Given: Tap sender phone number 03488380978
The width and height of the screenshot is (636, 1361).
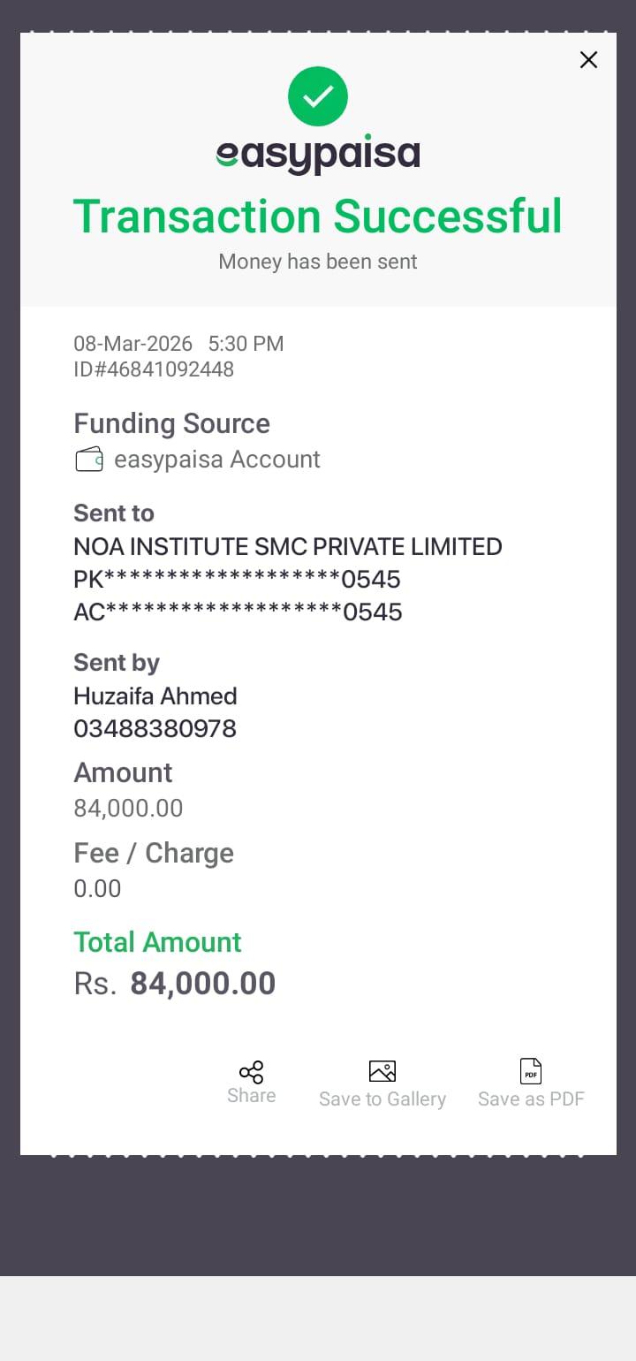Looking at the screenshot, I should point(155,729).
